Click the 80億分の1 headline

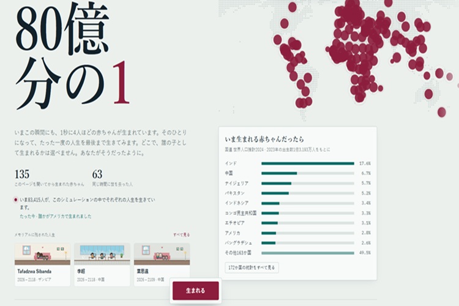point(73,56)
